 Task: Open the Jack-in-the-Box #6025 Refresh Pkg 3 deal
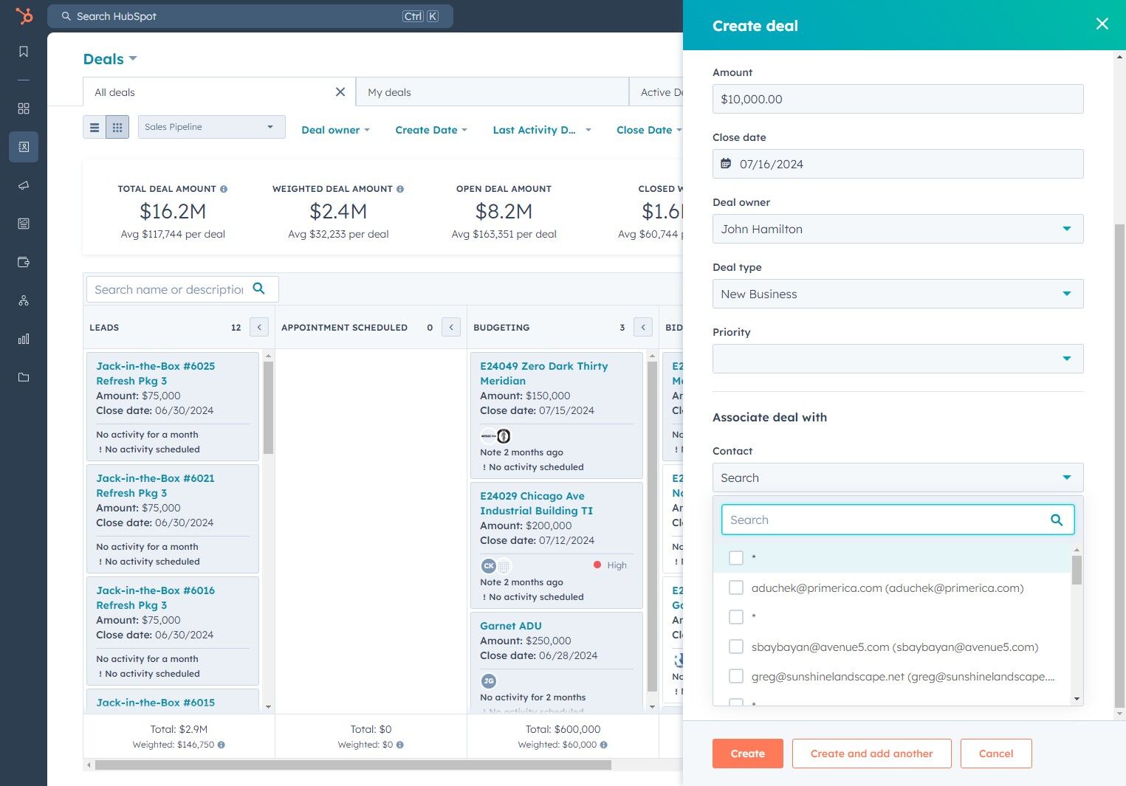156,373
